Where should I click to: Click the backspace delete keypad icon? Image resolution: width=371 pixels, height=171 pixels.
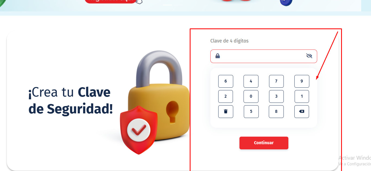click(x=302, y=111)
